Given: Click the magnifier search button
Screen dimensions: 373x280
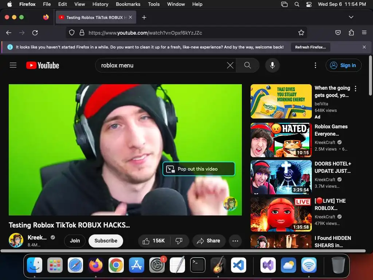Looking at the screenshot, I should [247, 65].
